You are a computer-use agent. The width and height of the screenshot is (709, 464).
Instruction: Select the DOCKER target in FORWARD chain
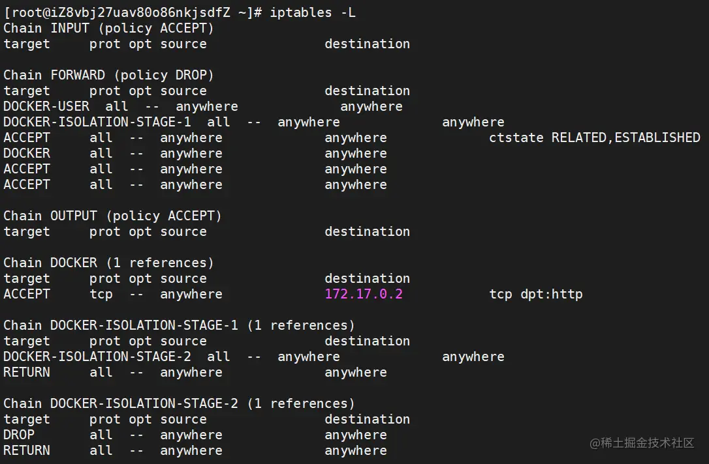tap(27, 153)
